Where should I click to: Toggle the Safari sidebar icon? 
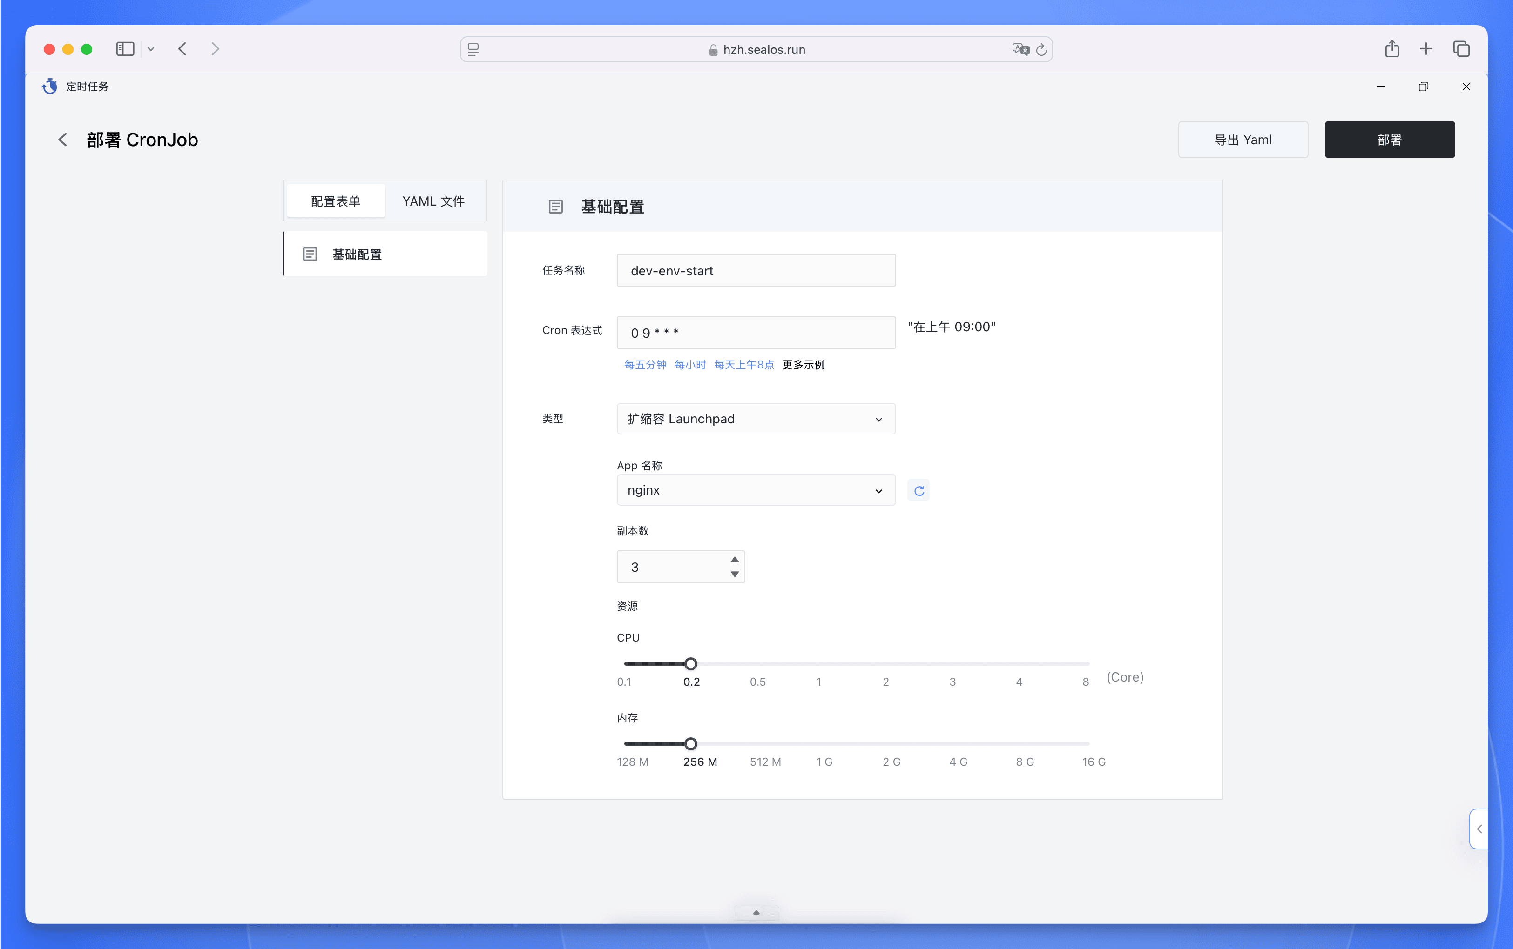point(125,49)
